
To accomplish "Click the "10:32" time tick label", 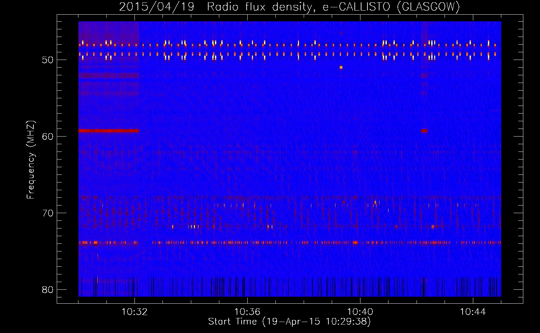I will pos(134,312).
